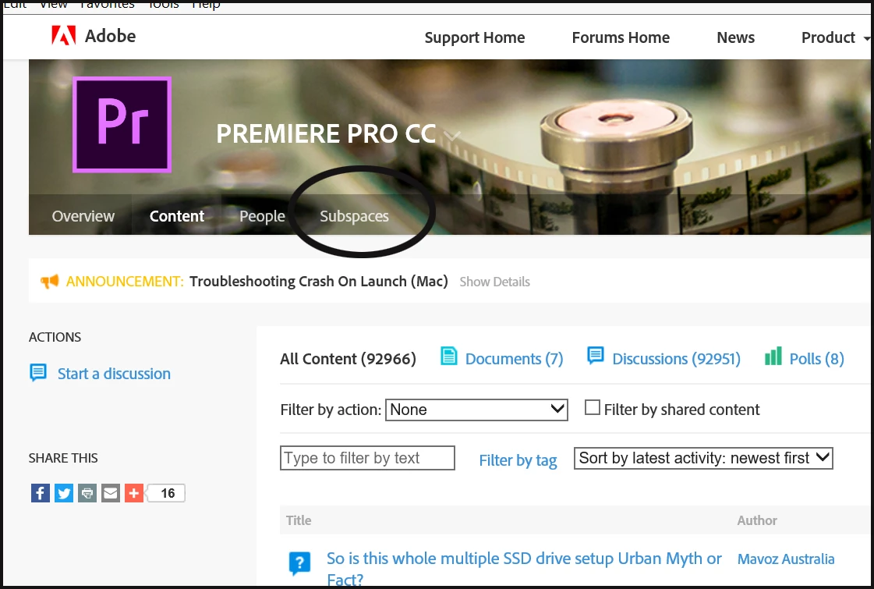Click the Start a discussion chat icon
The width and height of the screenshot is (874, 589).
click(x=38, y=373)
